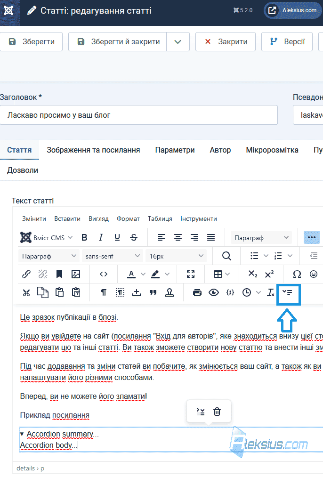
Task: Apply subscript formatting
Action: click(x=253, y=274)
